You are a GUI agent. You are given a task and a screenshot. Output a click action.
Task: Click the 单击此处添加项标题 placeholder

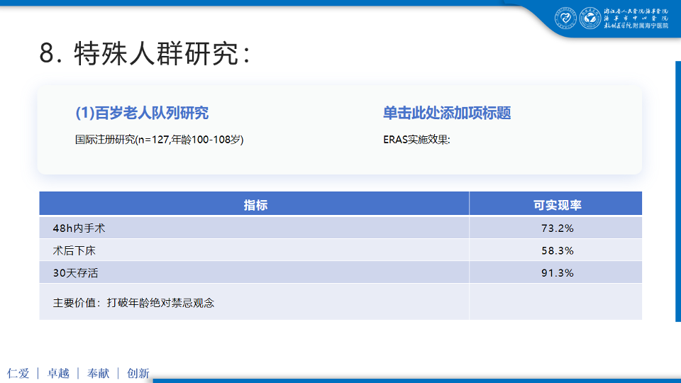coord(447,113)
